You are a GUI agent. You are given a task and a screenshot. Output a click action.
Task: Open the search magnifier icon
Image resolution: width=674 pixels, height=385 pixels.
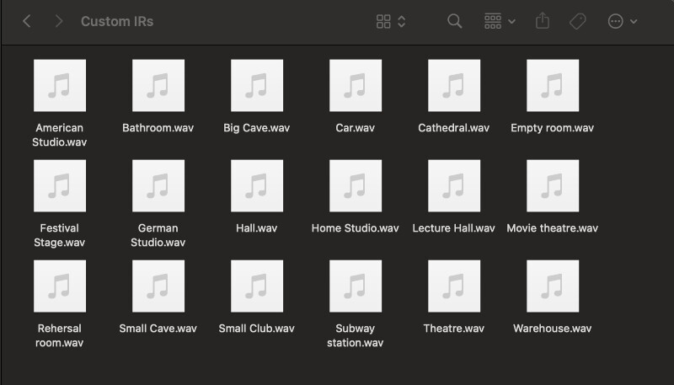454,21
